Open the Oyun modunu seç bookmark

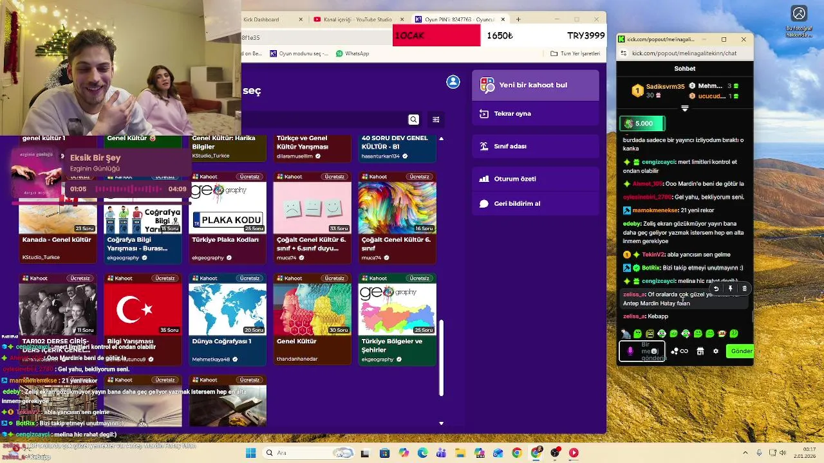click(299, 53)
